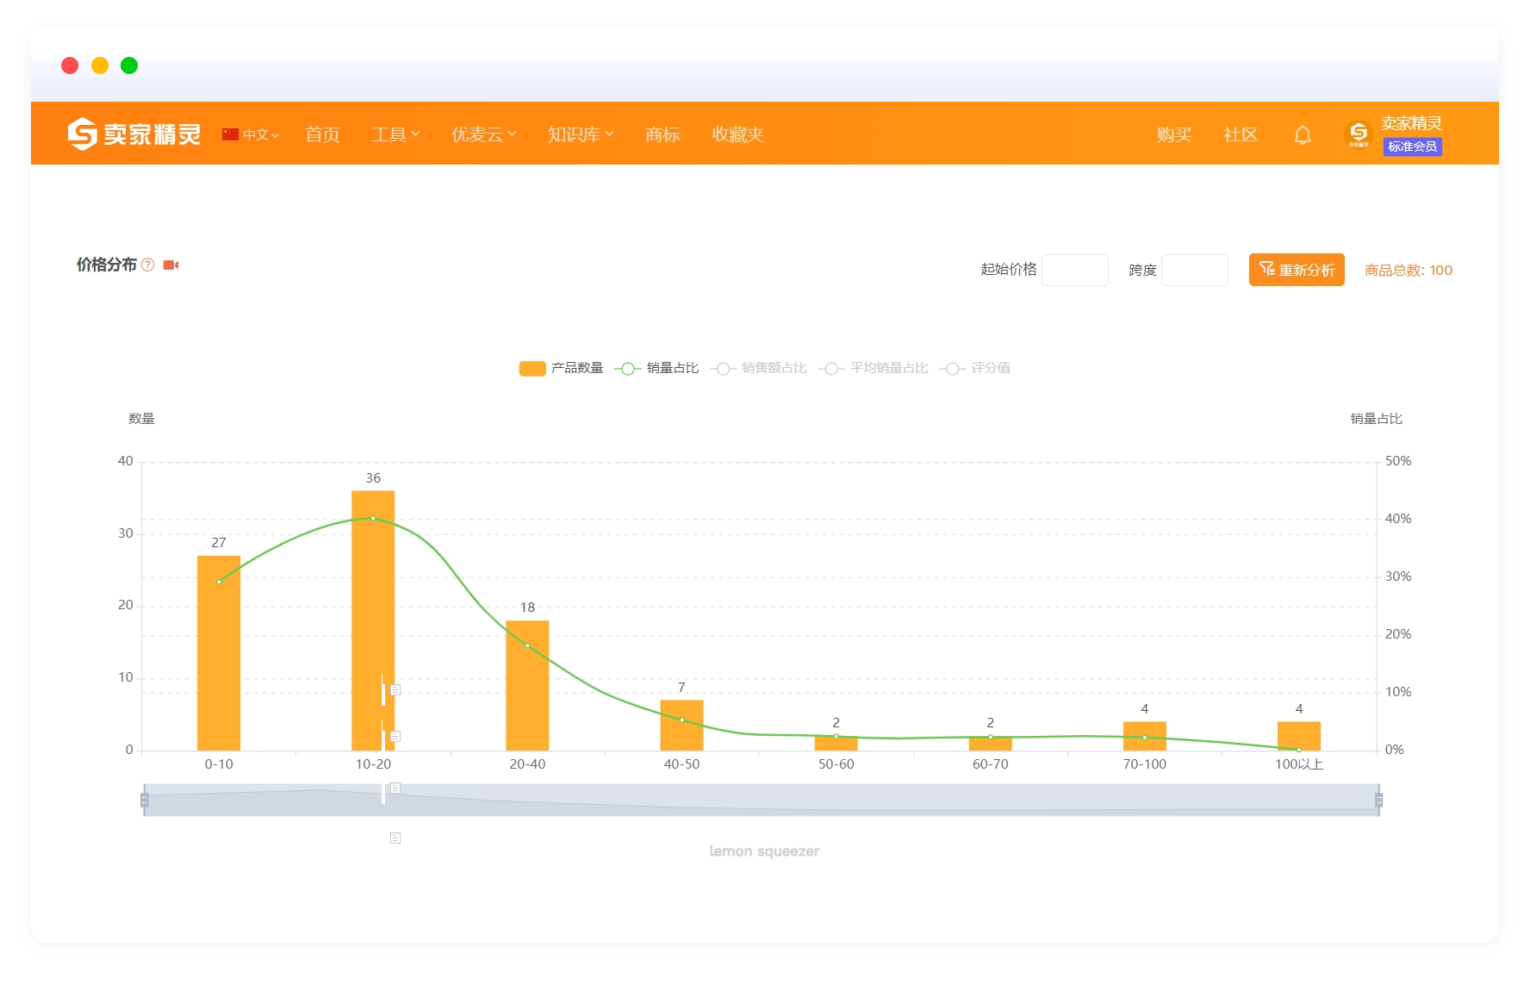Expand the 工具 menu
Viewport: 1530px width, 991px height.
395,134
